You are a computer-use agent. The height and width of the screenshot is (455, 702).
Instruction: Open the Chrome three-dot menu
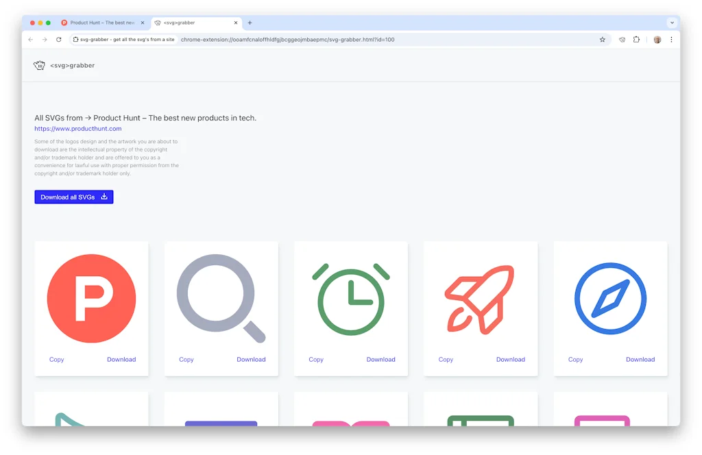[671, 40]
